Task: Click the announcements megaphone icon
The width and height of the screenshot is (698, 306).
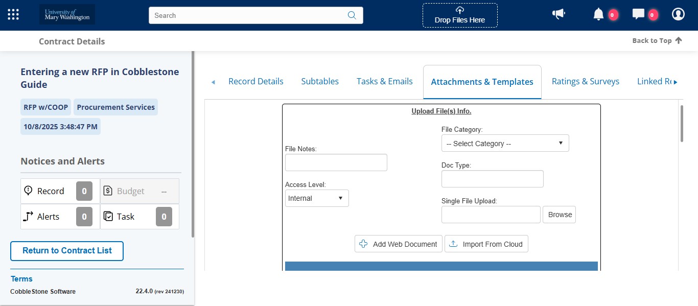Action: [559, 14]
